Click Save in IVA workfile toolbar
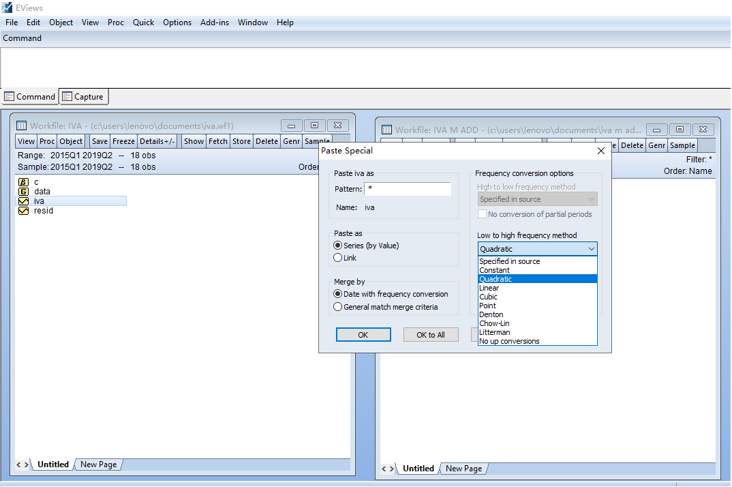 click(x=100, y=141)
